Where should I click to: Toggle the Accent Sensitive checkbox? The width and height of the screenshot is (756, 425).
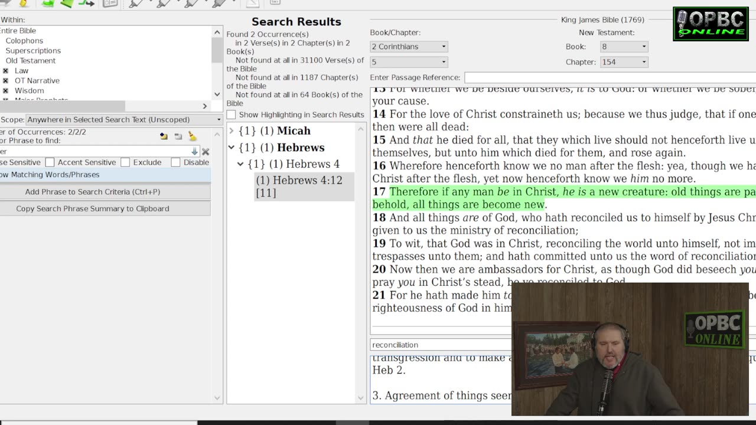(x=50, y=162)
